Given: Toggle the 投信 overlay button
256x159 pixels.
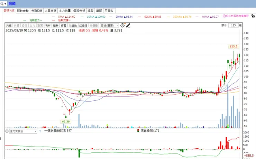Looking at the screenshot, I should 25,26.
